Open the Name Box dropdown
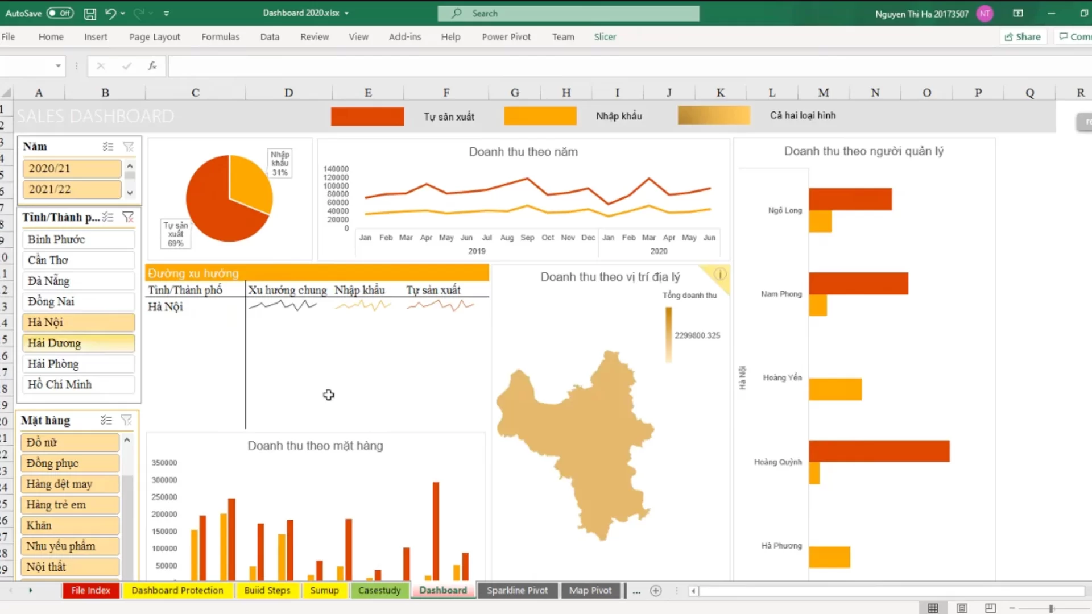1092x614 pixels. [57, 66]
